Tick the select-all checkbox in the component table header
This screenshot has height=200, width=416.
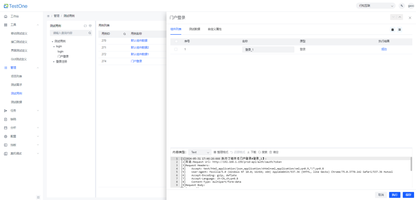coord(176,41)
